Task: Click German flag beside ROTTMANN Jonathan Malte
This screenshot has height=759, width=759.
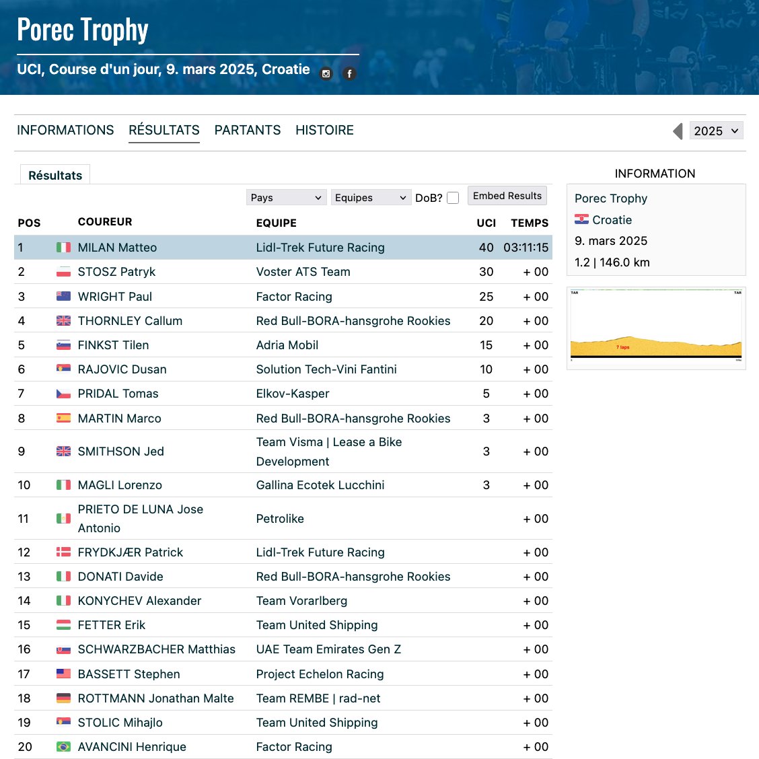Action: click(x=63, y=698)
